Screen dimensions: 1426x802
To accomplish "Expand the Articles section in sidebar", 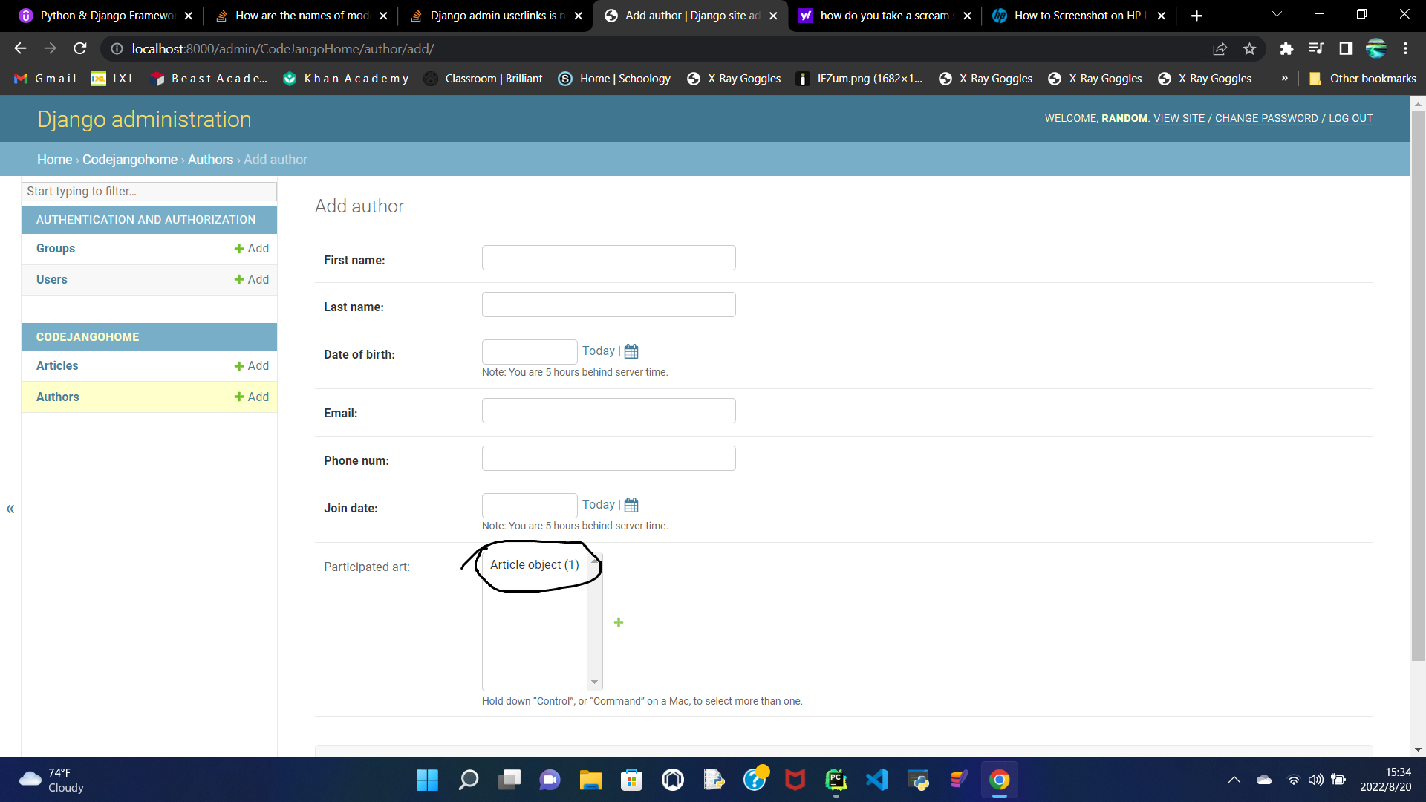I will [56, 365].
